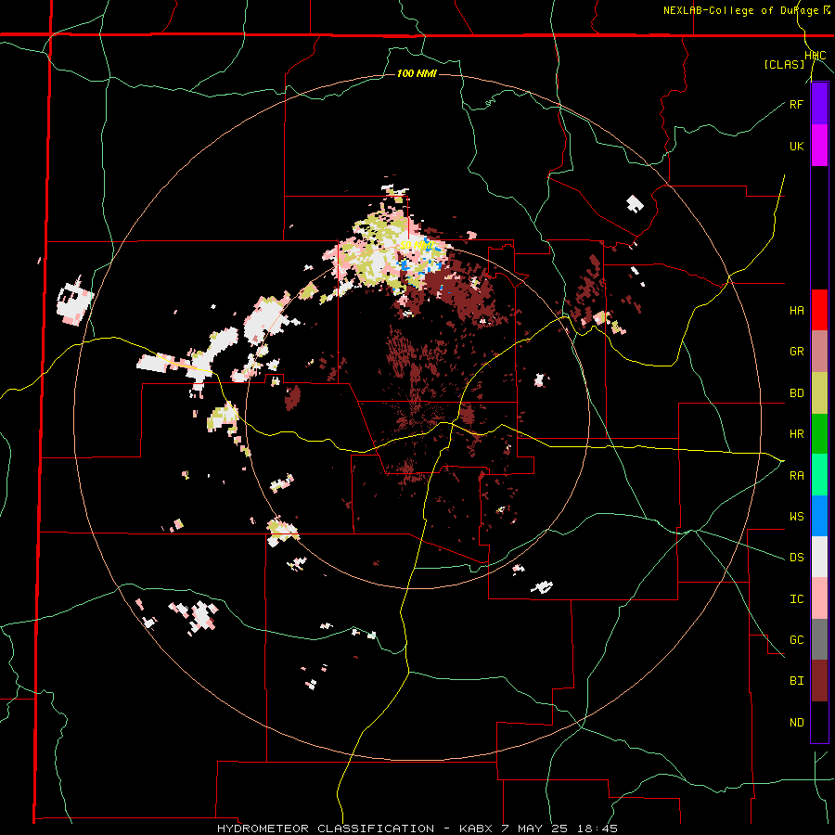Screen dimensions: 835x835
Task: Click the UK legend label
Action: (x=796, y=146)
